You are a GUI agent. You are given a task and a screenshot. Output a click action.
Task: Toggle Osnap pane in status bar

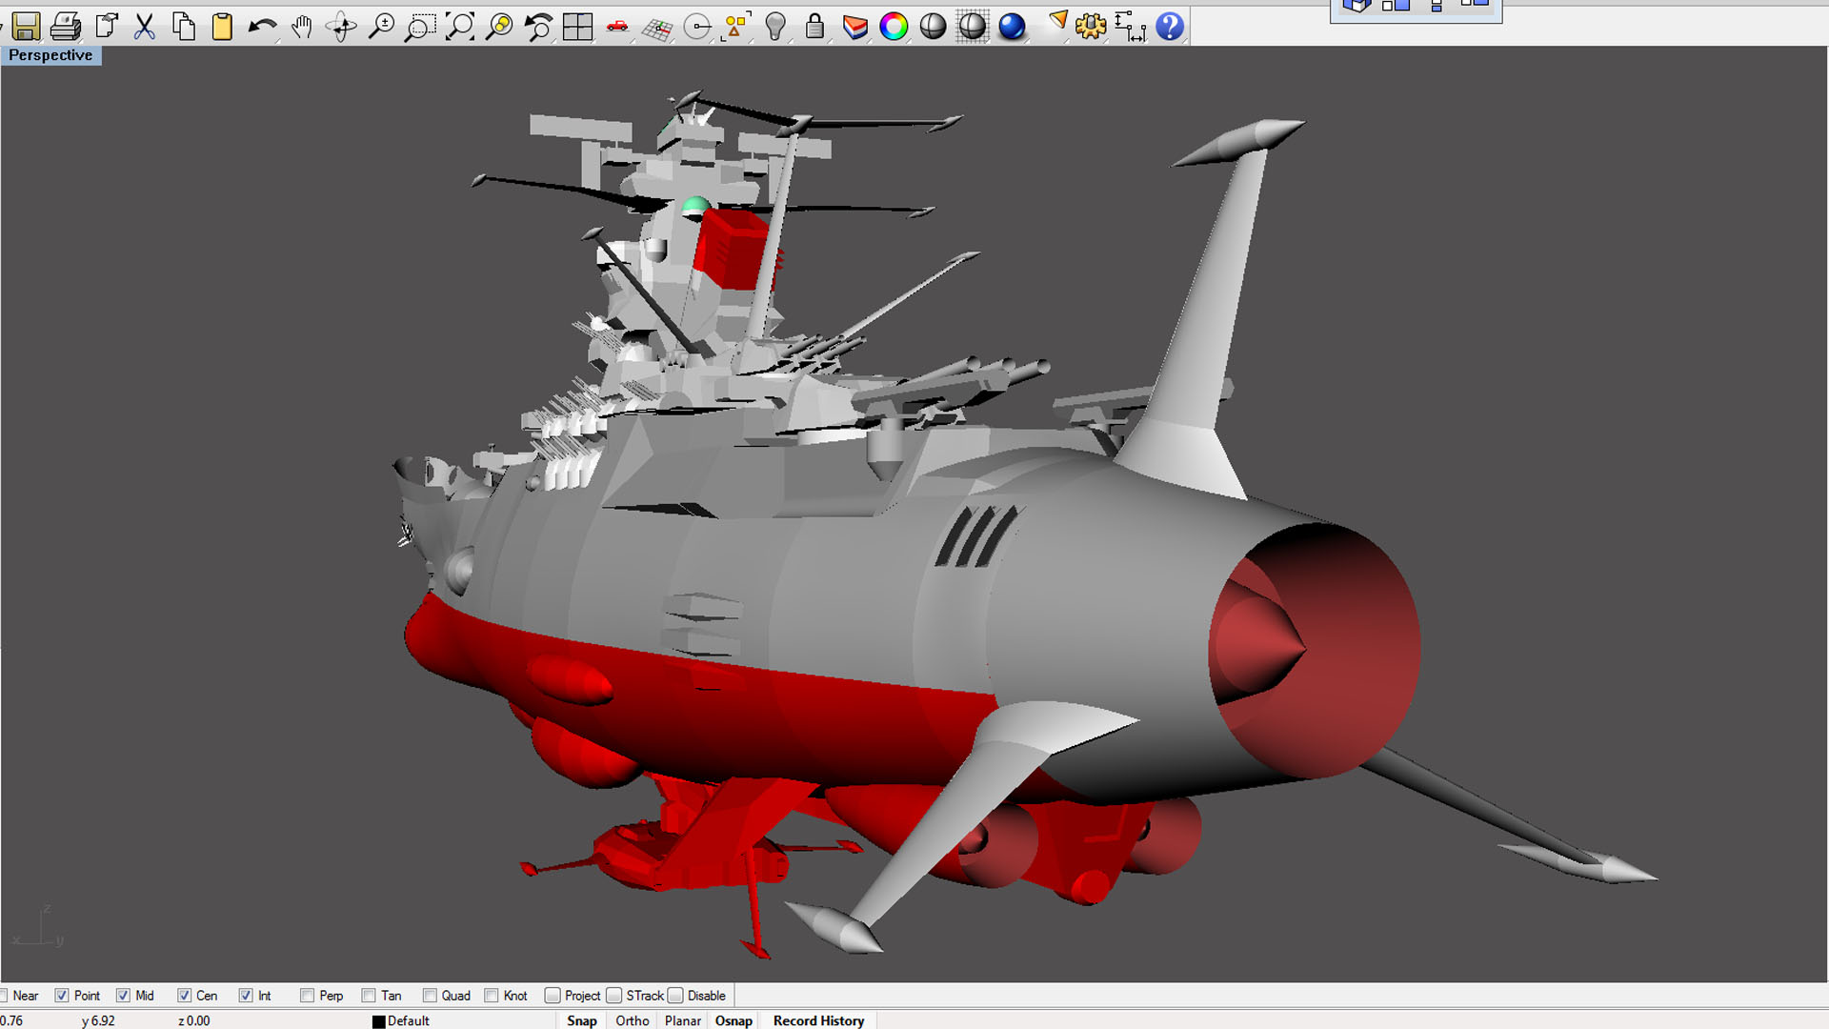(734, 1020)
